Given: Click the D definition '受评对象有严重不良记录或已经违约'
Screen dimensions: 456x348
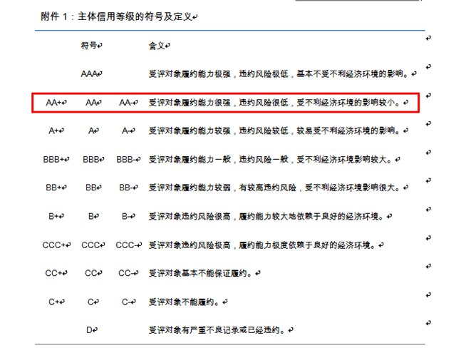Looking at the screenshot, I should pyautogui.click(x=214, y=330).
